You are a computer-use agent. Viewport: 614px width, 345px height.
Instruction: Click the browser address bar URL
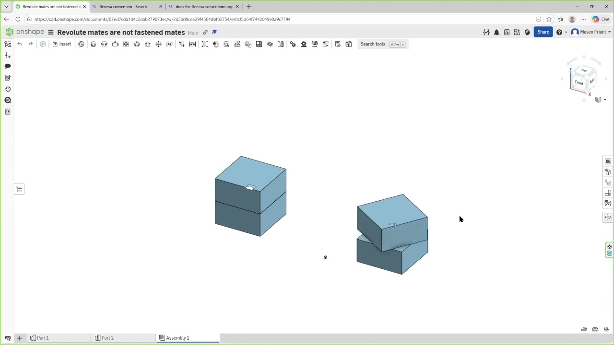[162, 19]
